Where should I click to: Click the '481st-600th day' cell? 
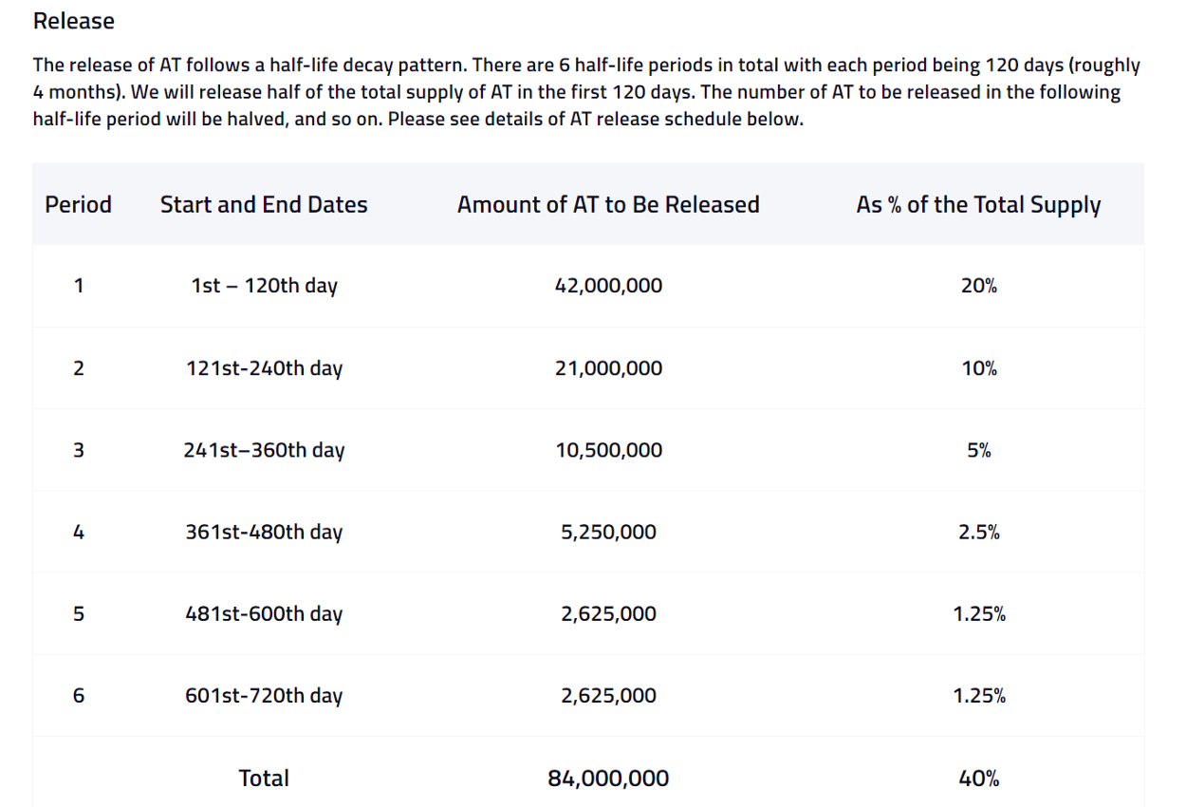tap(264, 614)
